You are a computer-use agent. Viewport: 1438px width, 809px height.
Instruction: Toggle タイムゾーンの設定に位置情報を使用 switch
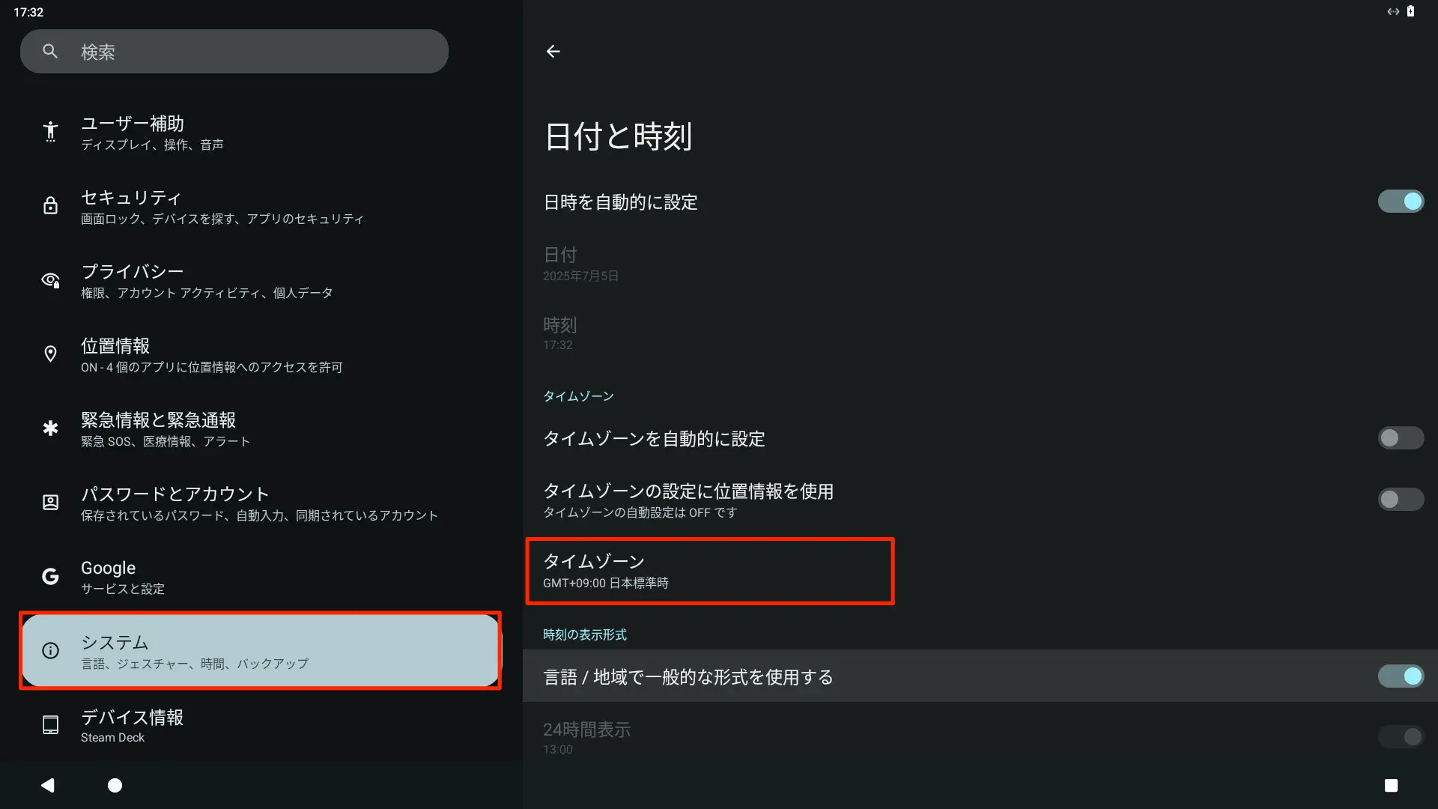coord(1401,500)
